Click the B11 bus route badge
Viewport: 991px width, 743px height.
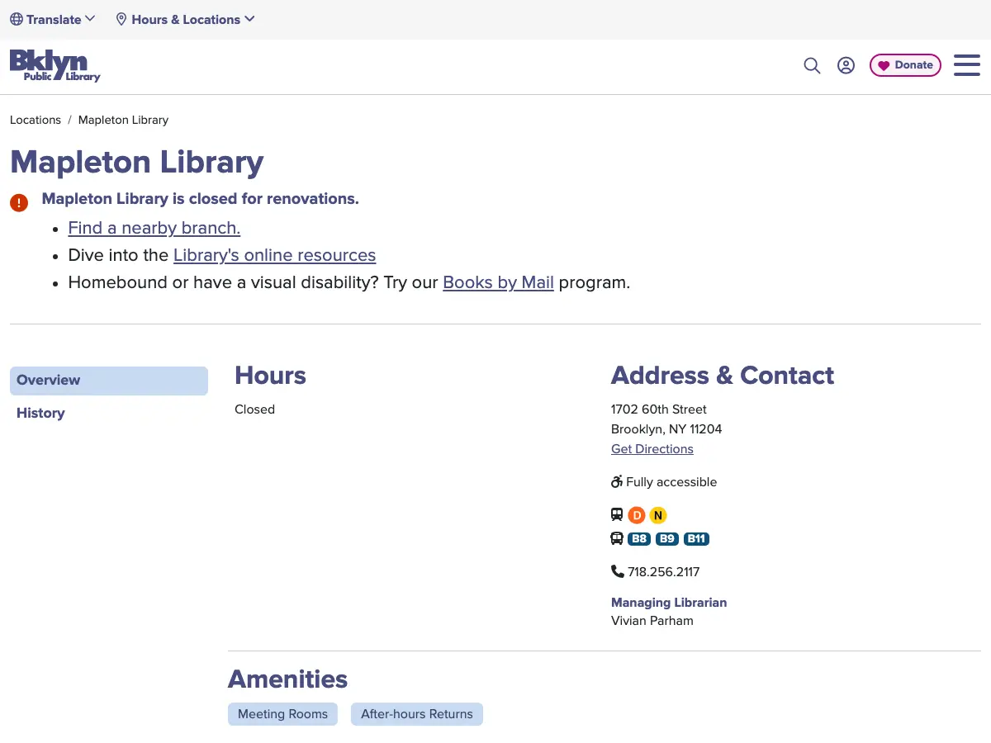(x=697, y=539)
